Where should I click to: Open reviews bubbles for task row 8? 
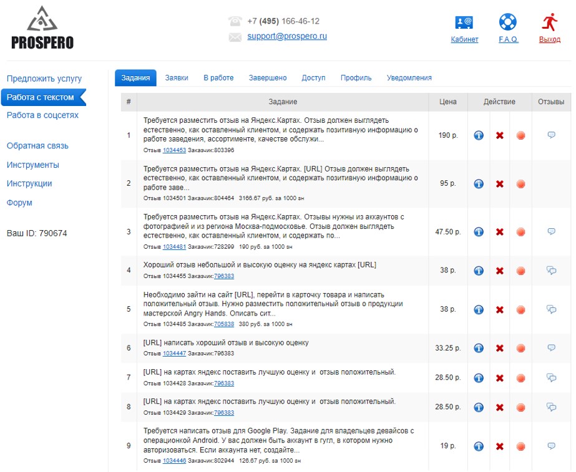(551, 407)
